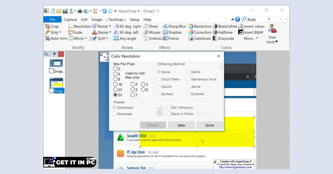This screenshot has width=333, height=174.
Task: Close the Color Resolution dialog
Action: 218,56
